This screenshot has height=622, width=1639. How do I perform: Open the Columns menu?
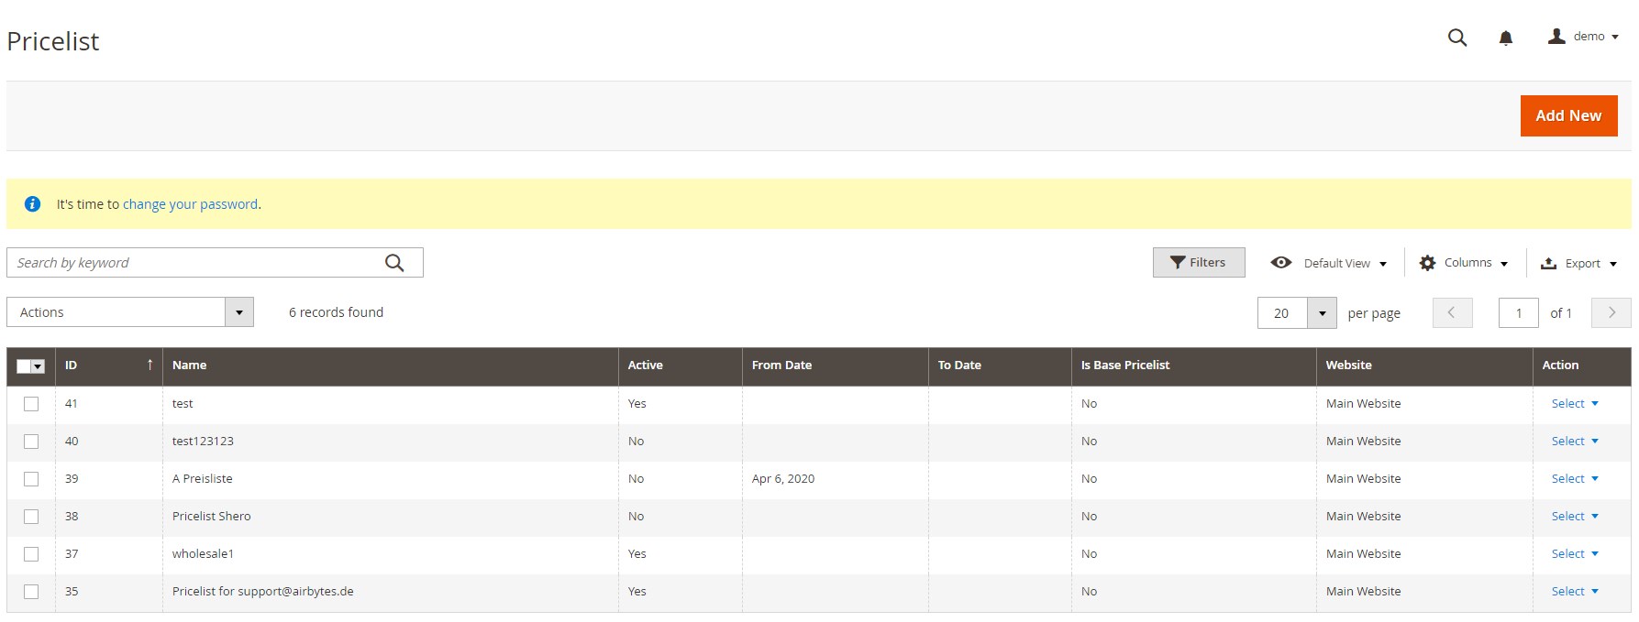click(x=1463, y=263)
